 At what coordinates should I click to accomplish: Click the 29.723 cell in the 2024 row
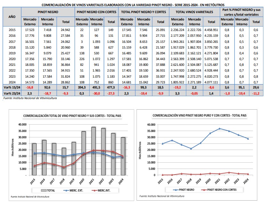pos(160,82)
